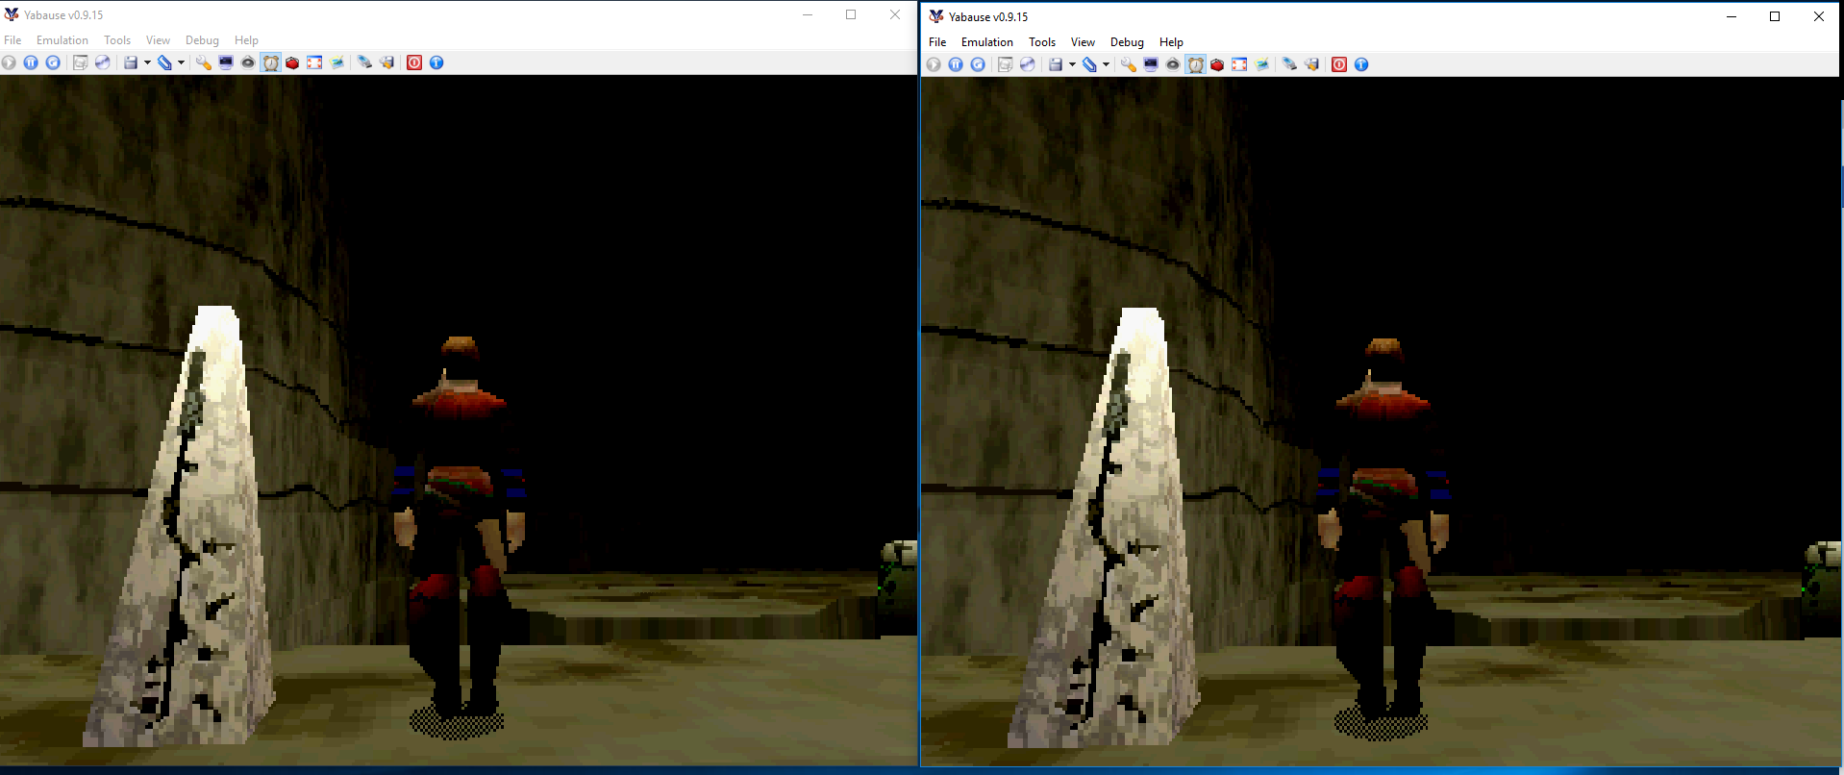Toggle alarm clock Frame Limiter in left window
The image size is (1844, 775).
coord(271,62)
